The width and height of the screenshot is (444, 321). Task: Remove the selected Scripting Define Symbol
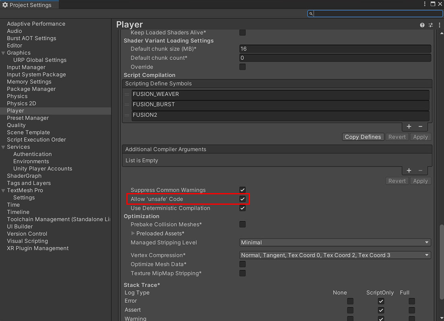[x=420, y=126]
